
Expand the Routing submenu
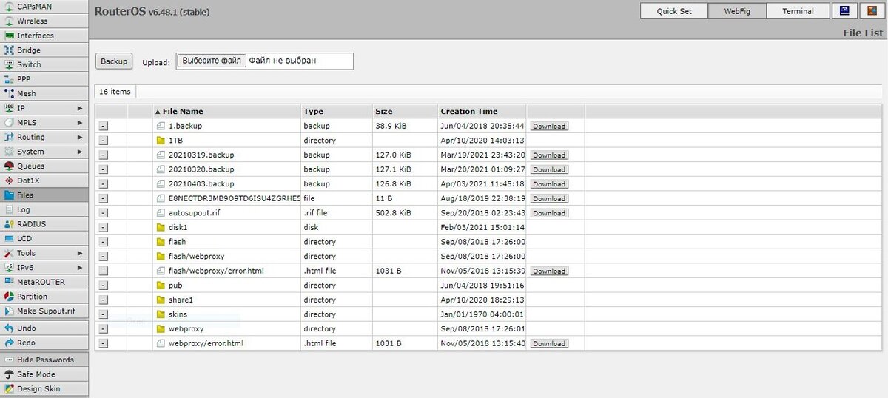[44, 137]
